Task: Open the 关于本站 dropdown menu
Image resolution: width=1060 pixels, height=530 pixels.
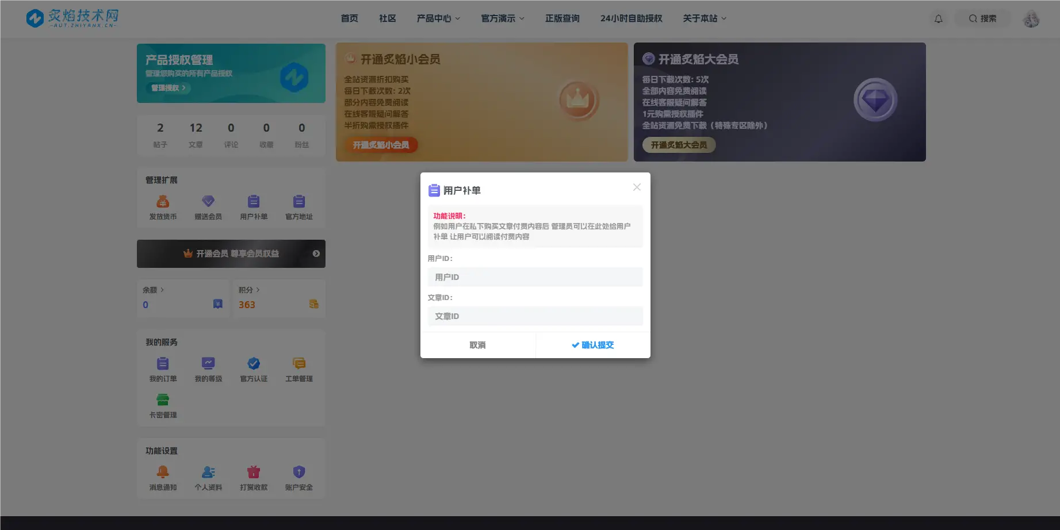Action: pos(704,18)
